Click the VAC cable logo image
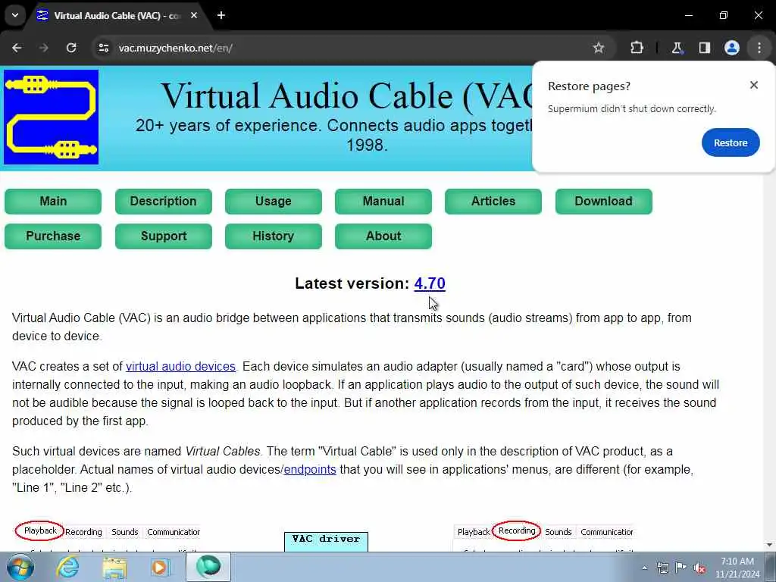This screenshot has width=776, height=582. (x=51, y=117)
